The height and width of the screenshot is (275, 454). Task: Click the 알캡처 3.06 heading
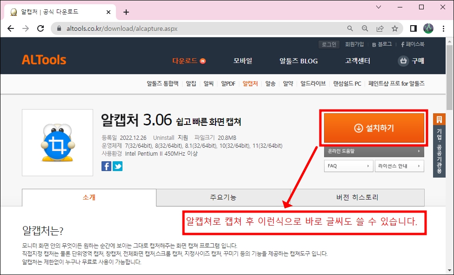(x=136, y=120)
